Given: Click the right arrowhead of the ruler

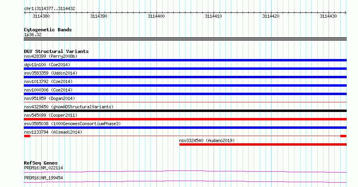Looking at the screenshot, I should [346, 13].
